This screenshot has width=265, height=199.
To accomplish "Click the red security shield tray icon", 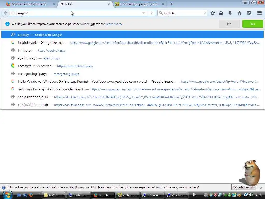I will pos(216,195).
